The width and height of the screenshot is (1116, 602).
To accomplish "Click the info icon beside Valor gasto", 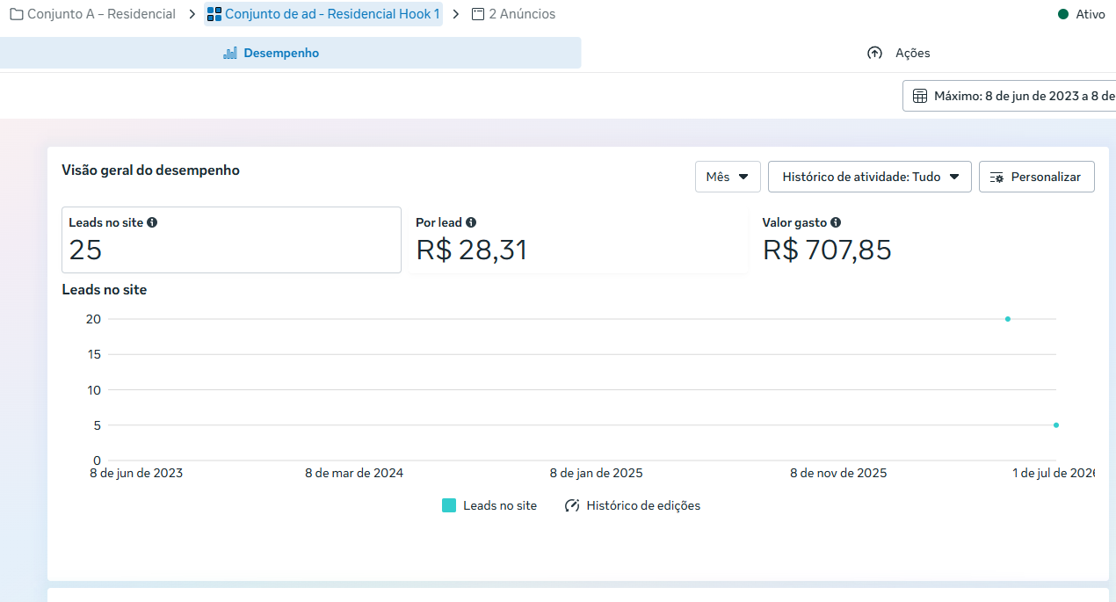I will pyautogui.click(x=836, y=223).
